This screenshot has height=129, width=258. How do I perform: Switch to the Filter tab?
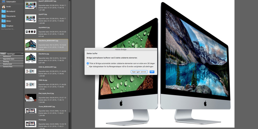tap(3, 54)
